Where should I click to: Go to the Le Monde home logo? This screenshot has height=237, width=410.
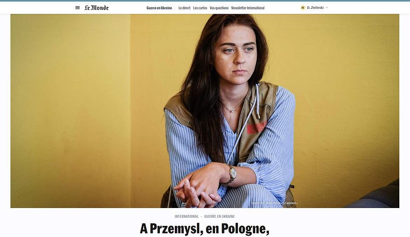(97, 8)
